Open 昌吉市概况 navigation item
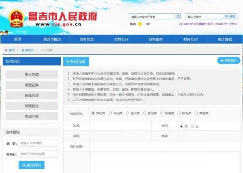Screen dimensions: 243x173 point(52,39)
